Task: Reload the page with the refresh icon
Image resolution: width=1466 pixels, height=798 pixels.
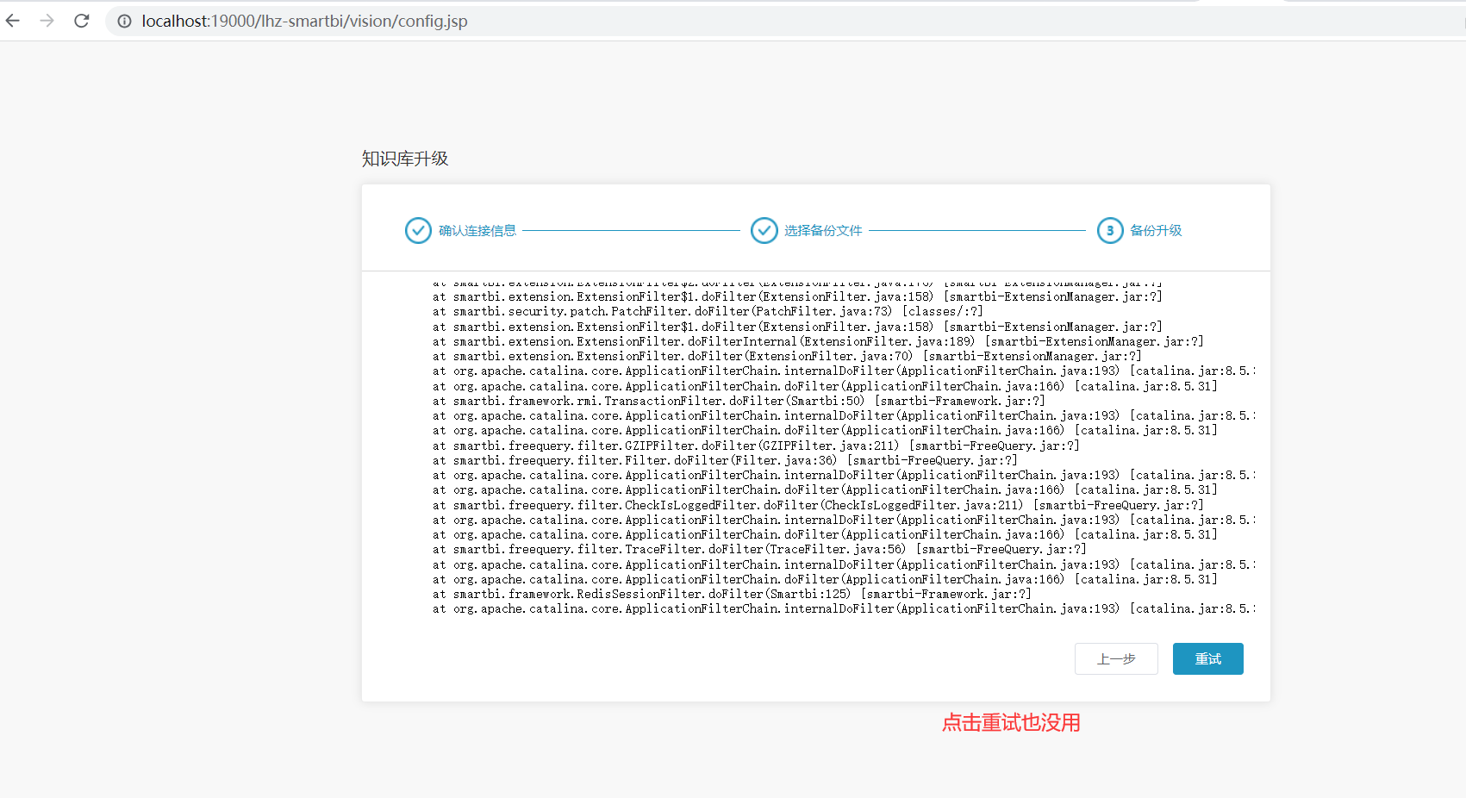Action: pyautogui.click(x=82, y=21)
